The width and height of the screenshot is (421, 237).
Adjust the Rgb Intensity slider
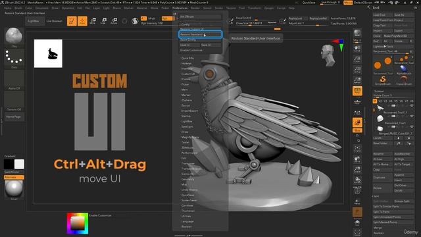click(157, 24)
